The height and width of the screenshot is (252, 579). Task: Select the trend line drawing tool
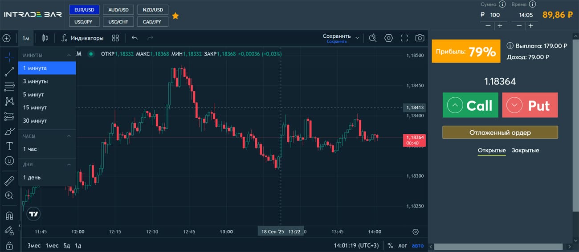(x=9, y=72)
